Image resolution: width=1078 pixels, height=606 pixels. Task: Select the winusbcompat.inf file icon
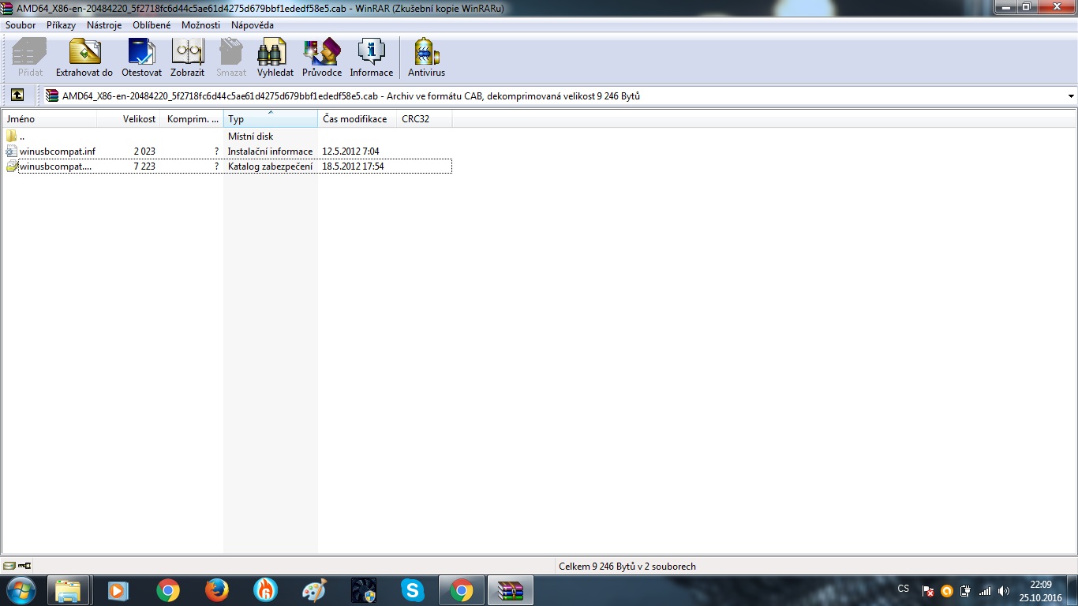[x=11, y=151]
